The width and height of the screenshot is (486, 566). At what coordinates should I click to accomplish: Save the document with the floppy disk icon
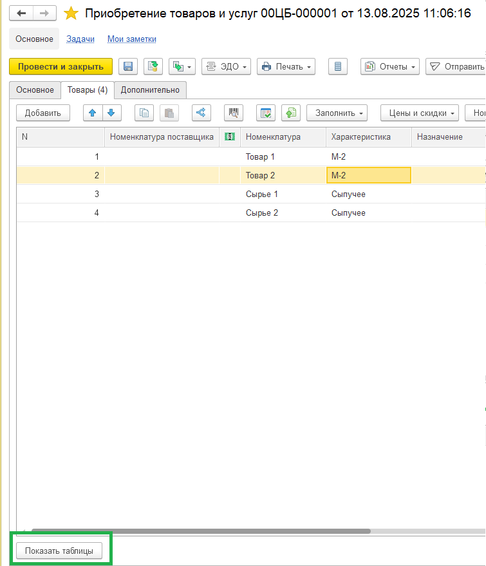(x=128, y=66)
